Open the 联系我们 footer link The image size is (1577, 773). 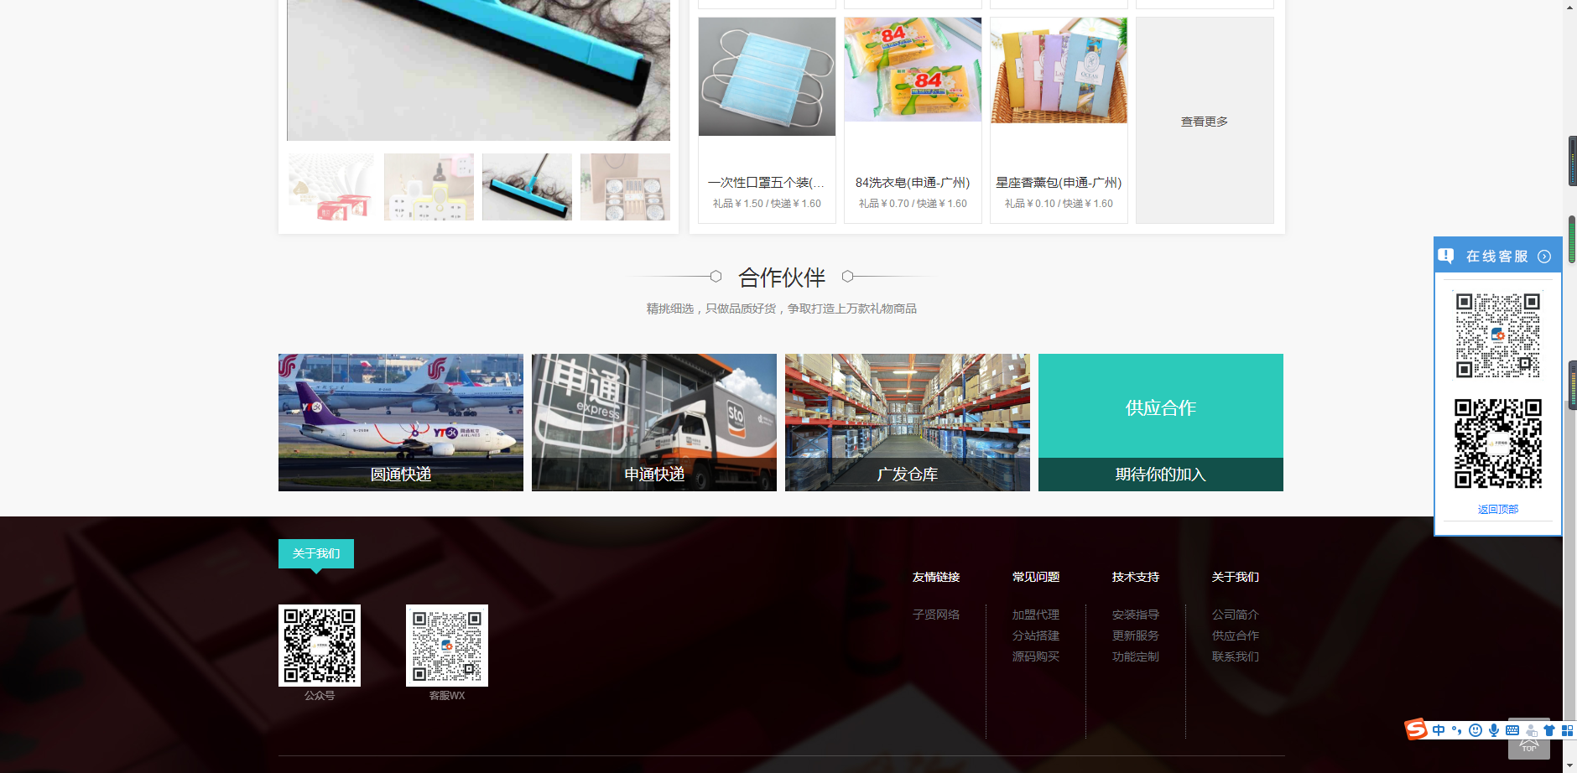pos(1236,656)
